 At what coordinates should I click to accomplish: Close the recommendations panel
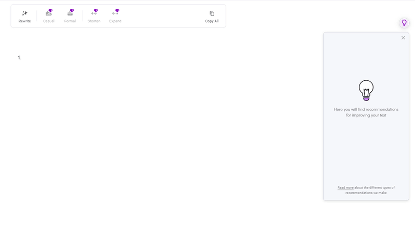click(403, 38)
